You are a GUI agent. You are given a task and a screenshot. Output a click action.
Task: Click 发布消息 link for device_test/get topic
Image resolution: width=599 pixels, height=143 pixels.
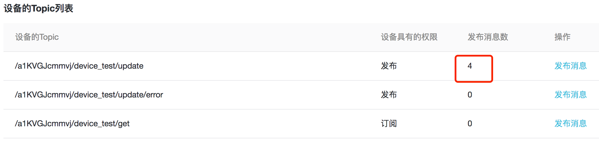point(570,124)
